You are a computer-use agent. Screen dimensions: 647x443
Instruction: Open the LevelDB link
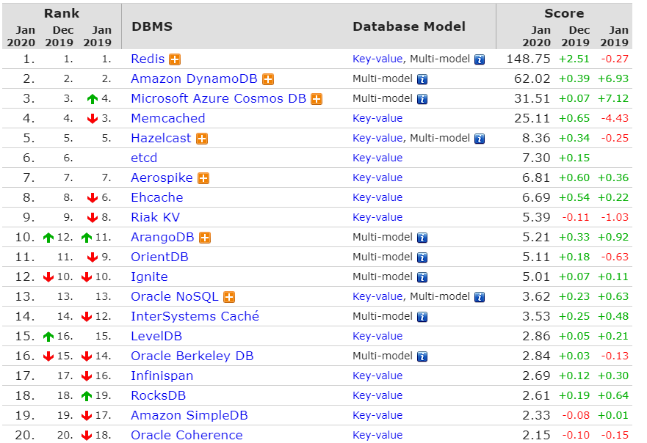[x=156, y=336]
